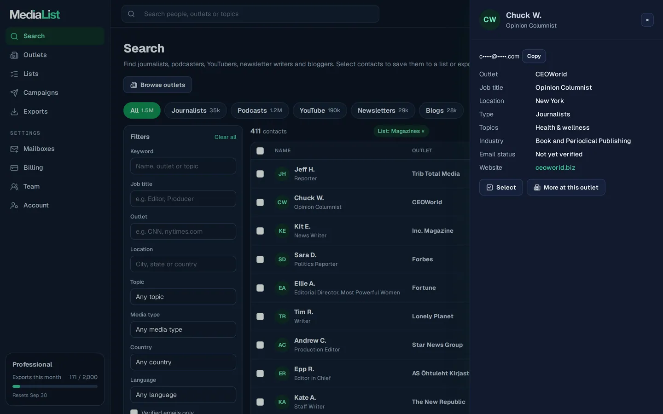Click the JH avatar for Jeff H.
The height and width of the screenshot is (414, 663).
(x=282, y=174)
